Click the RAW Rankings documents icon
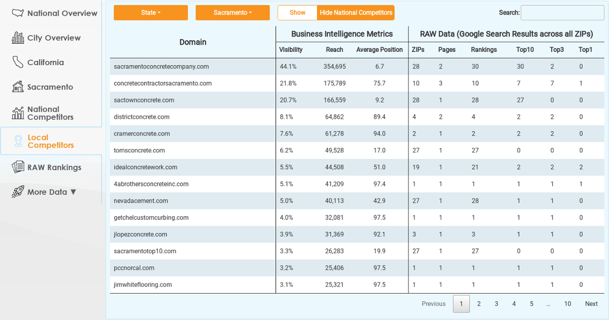Viewport: 609px width, 320px height. [x=18, y=167]
